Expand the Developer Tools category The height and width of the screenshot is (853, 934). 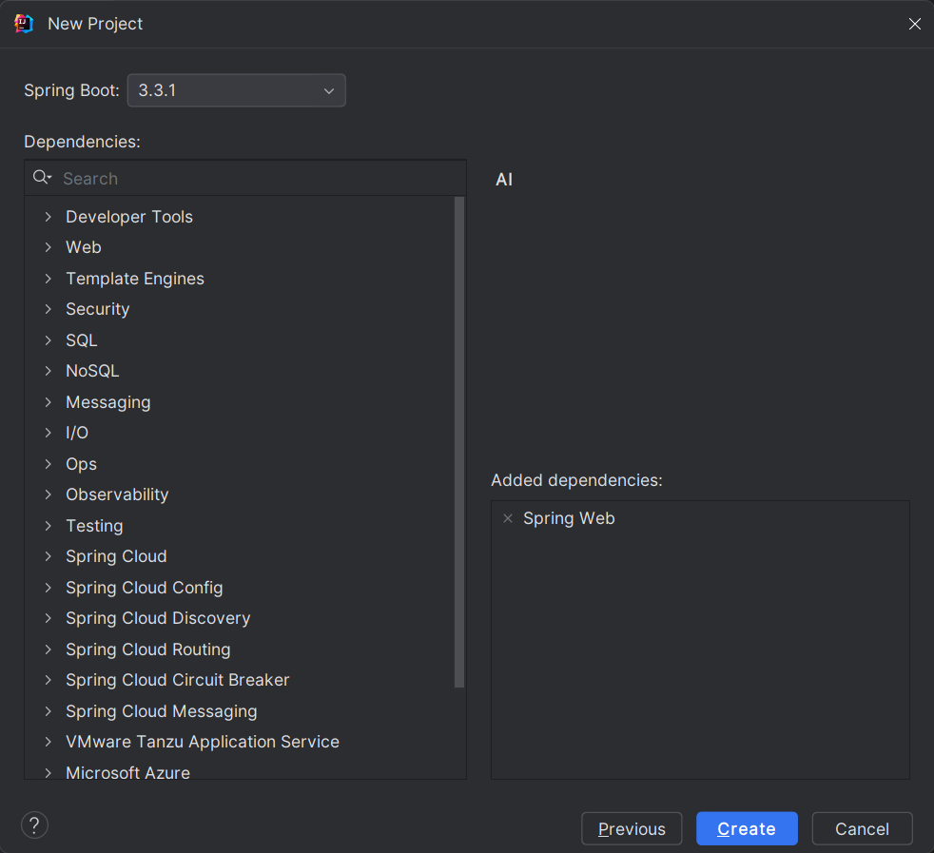point(48,217)
